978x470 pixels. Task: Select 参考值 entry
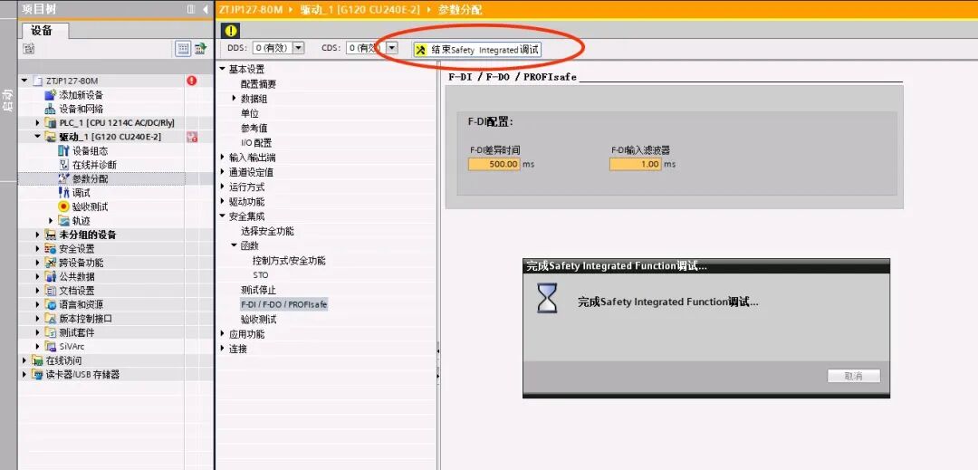254,128
